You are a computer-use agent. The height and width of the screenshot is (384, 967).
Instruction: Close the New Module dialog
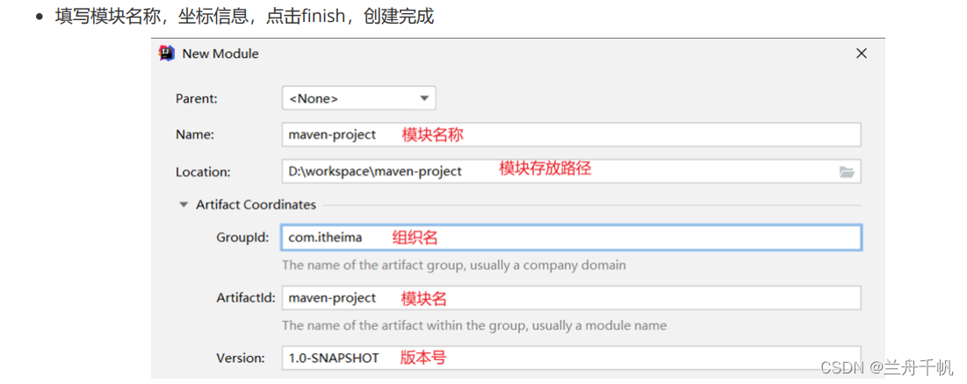tap(862, 53)
